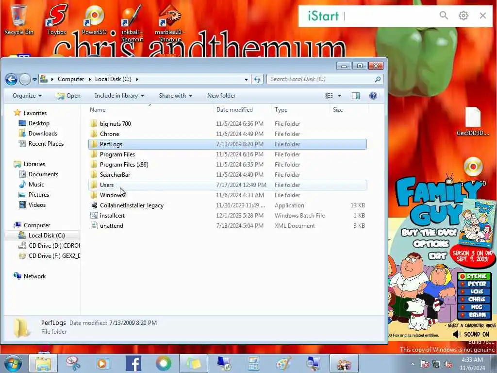Expand the address bar history dropdown

[246, 79]
